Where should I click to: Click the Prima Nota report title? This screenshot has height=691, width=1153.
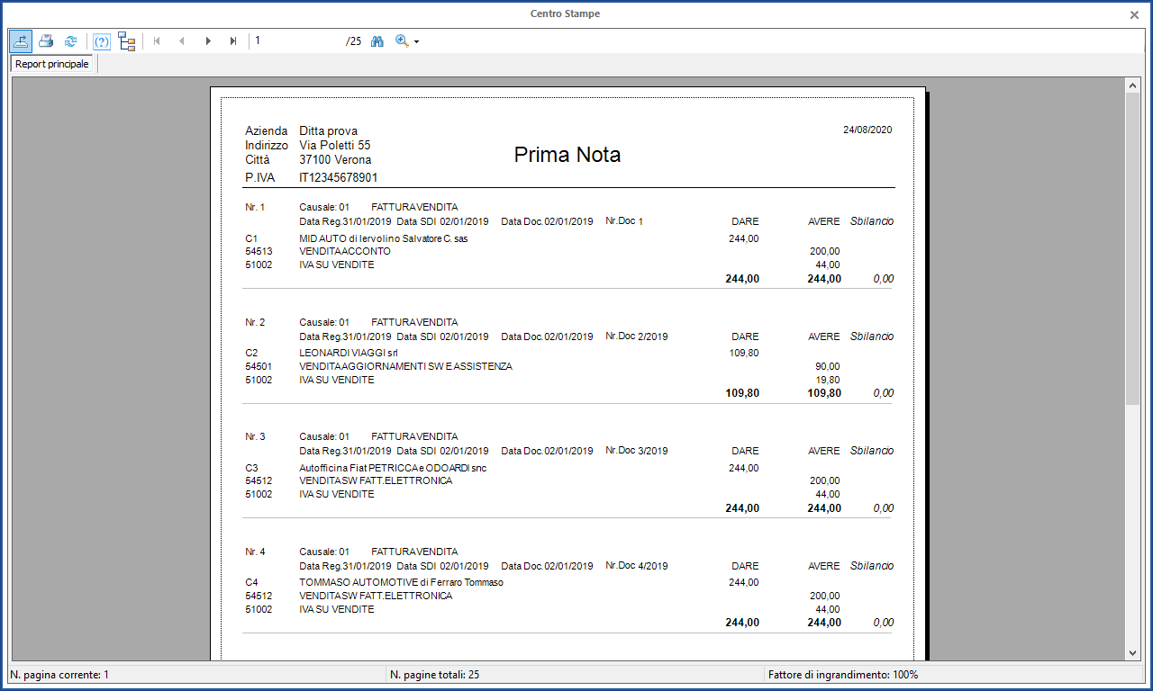[567, 155]
